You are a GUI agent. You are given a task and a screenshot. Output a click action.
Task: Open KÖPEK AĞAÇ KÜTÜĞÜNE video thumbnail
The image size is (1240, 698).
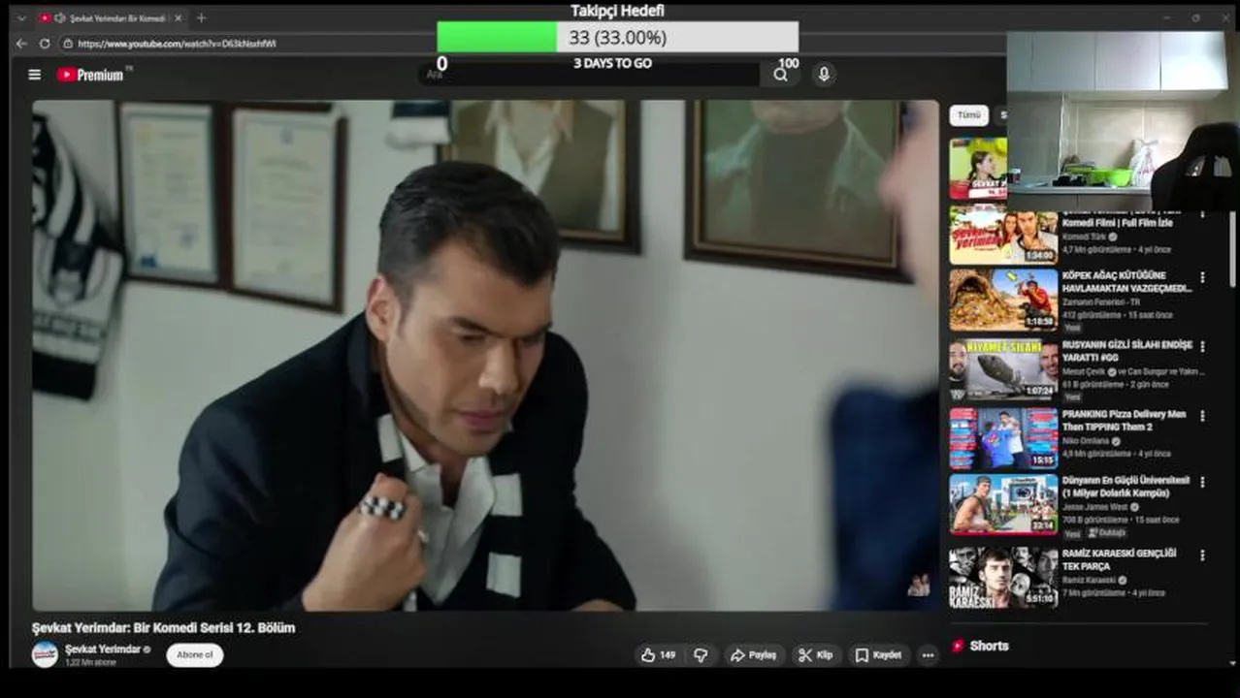(1003, 300)
